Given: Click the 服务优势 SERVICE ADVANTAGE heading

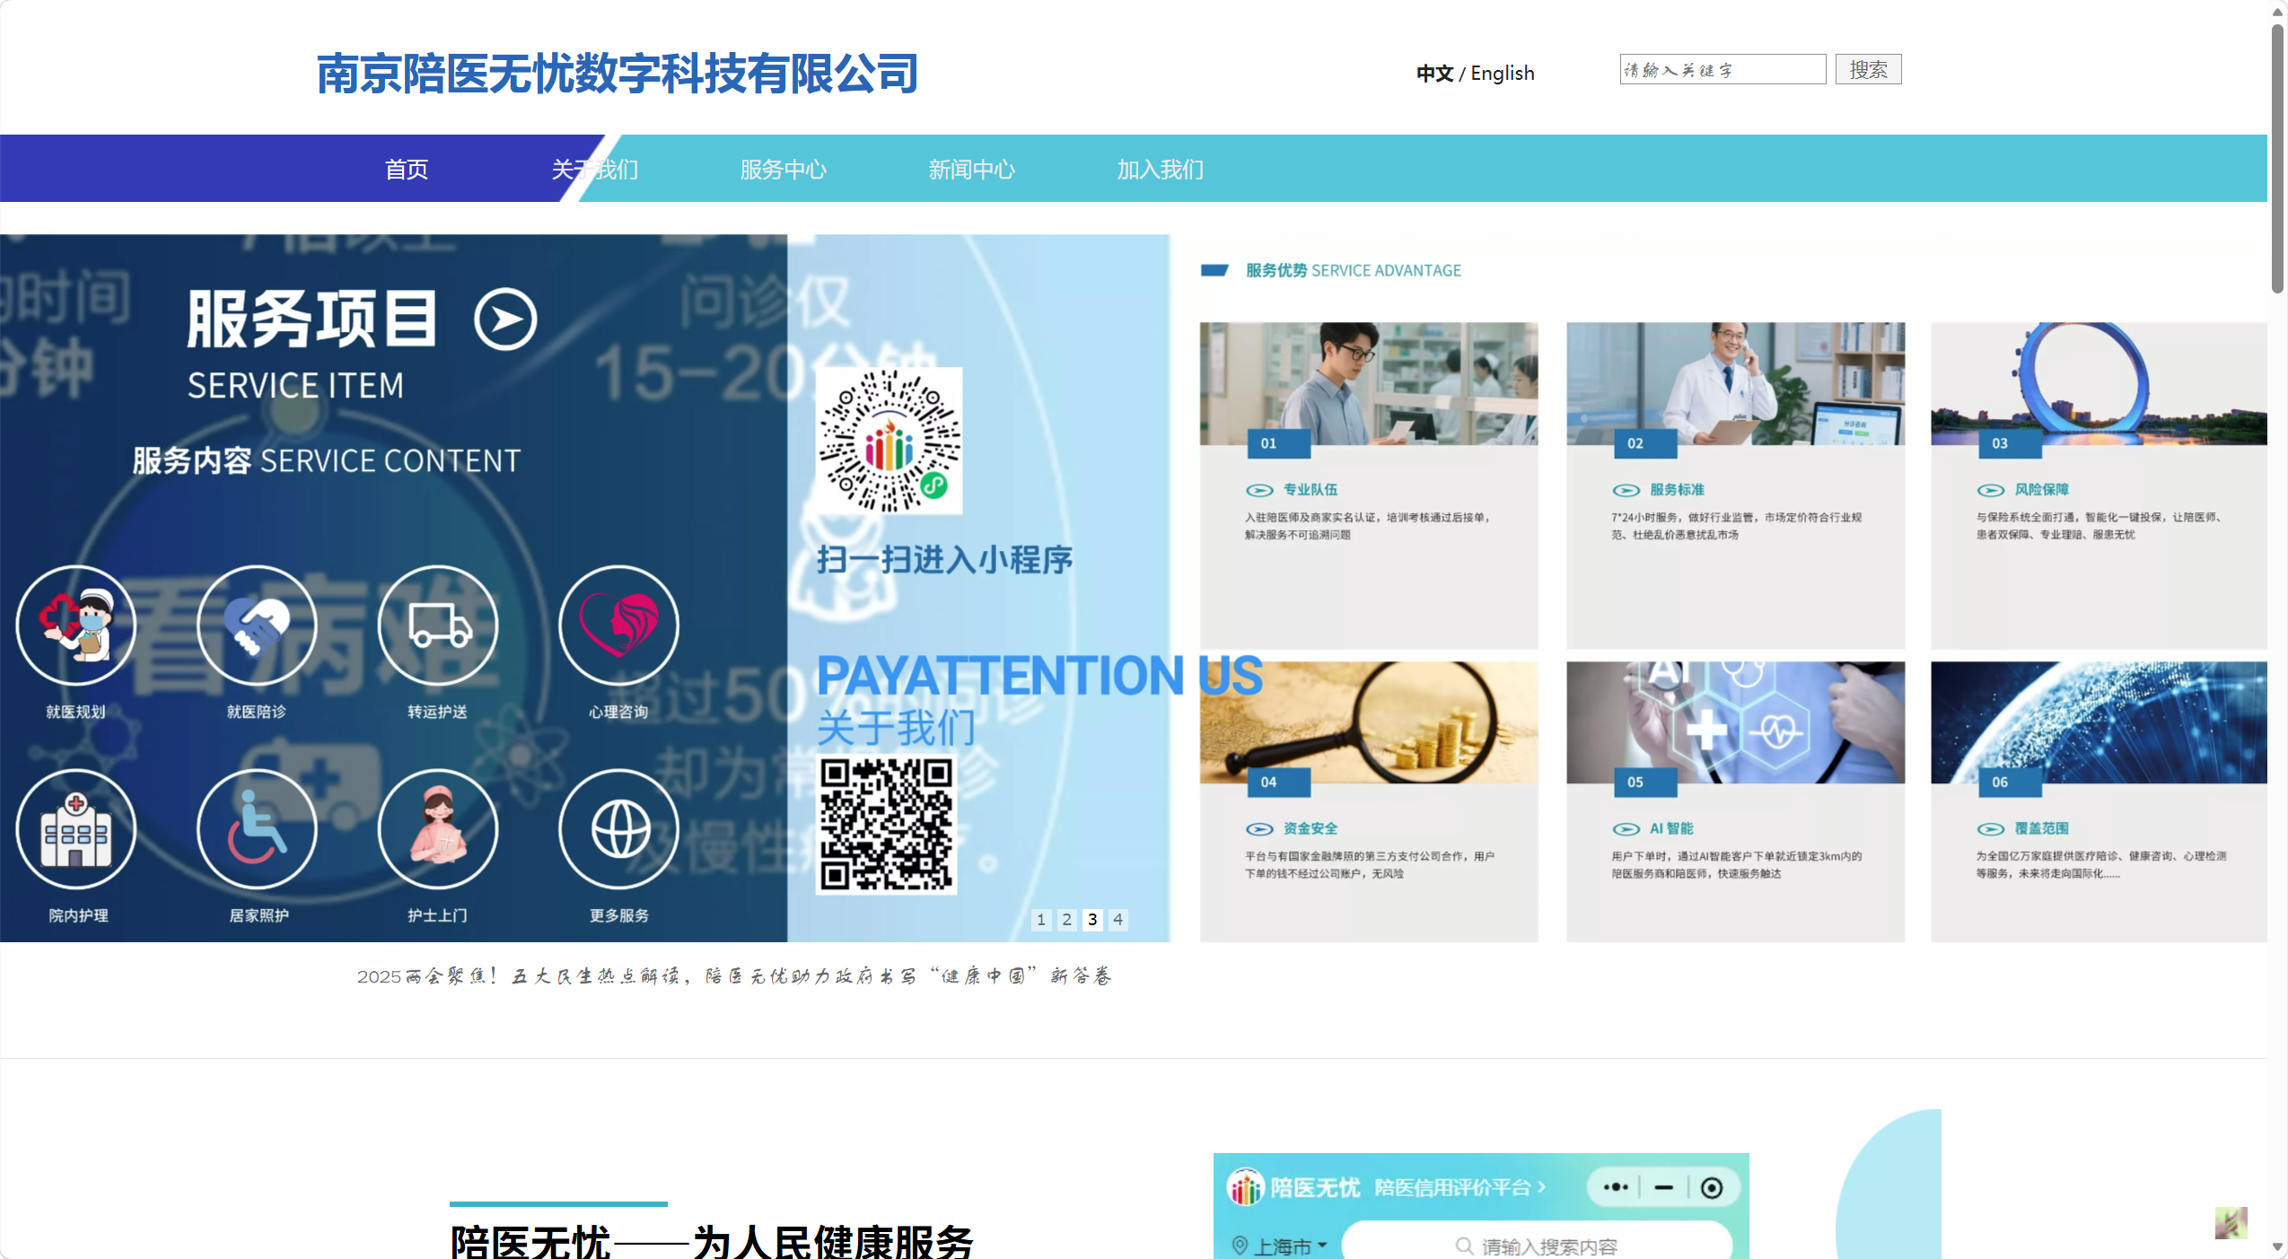Looking at the screenshot, I should point(1353,270).
